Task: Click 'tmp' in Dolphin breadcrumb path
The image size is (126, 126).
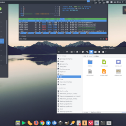Action: click(90, 56)
